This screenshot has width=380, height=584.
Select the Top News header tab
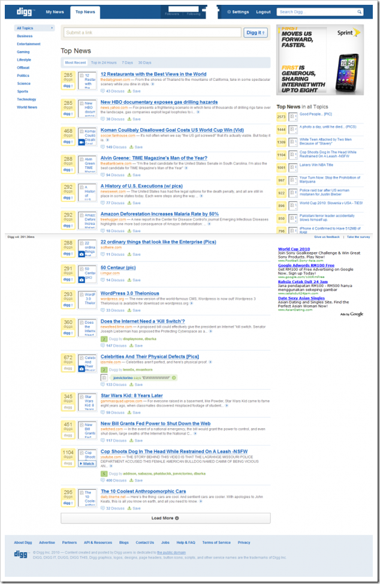point(85,12)
